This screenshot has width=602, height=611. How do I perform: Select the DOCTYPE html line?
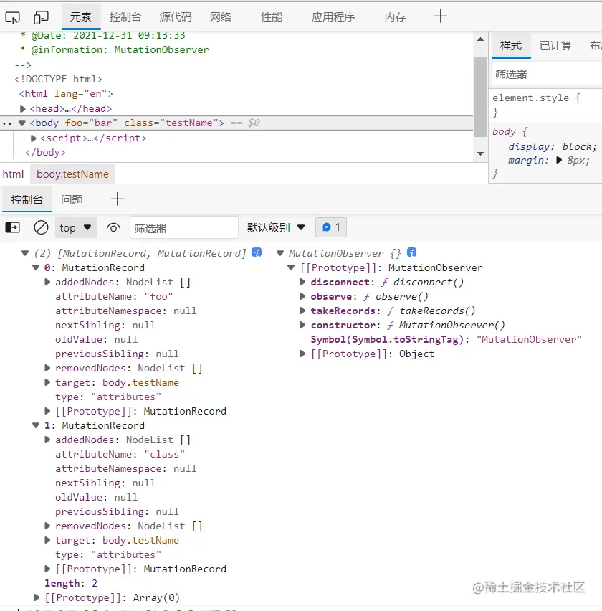tap(59, 79)
